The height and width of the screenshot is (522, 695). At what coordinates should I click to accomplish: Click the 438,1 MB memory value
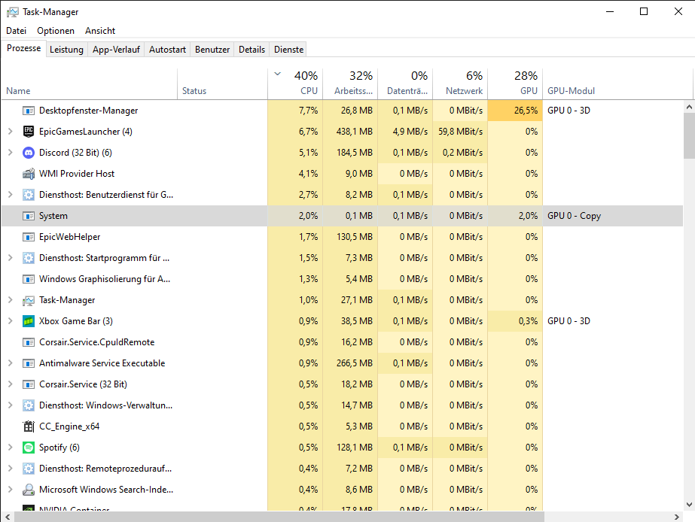tap(354, 132)
